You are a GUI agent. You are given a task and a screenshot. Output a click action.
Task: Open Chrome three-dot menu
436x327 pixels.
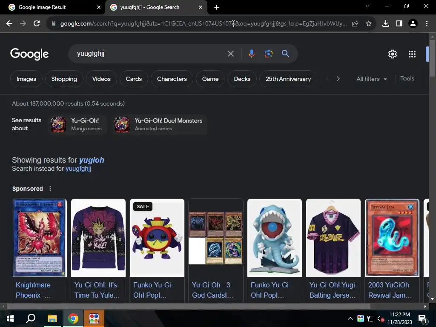tap(427, 24)
